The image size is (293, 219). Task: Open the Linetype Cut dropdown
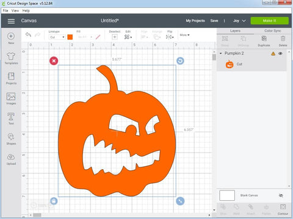57,37
